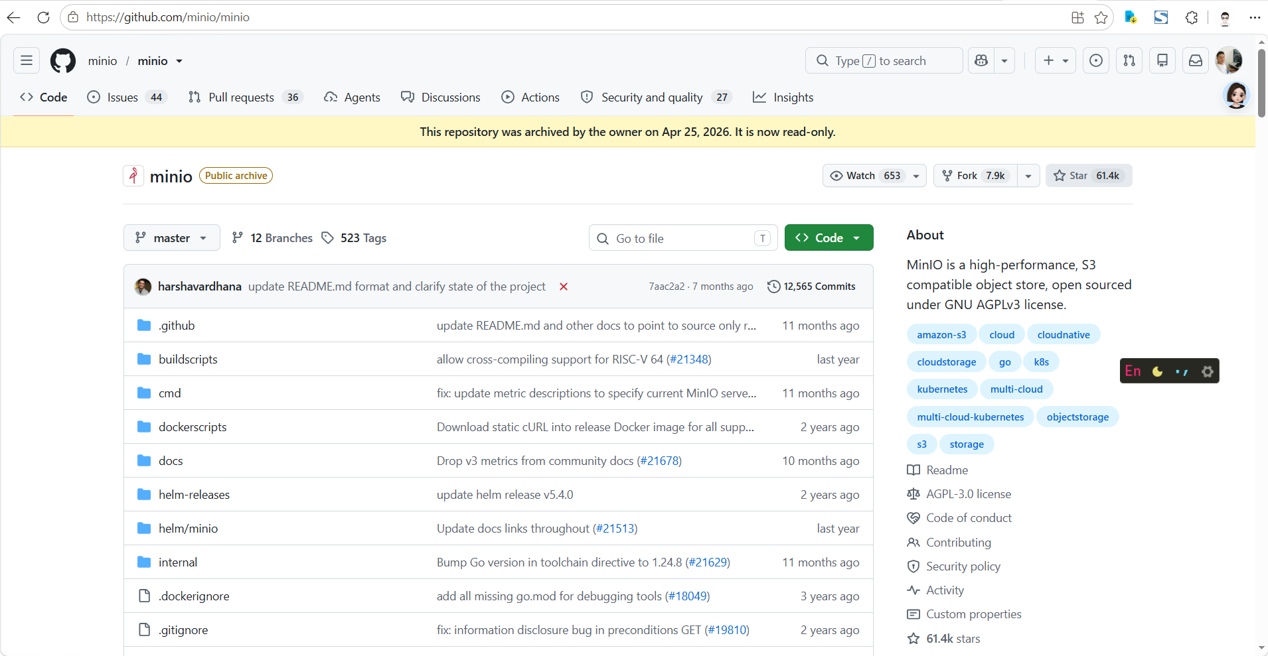Screen dimensions: 1268x656
Task: Open the pull requests icon in top header
Action: (x=1129, y=61)
